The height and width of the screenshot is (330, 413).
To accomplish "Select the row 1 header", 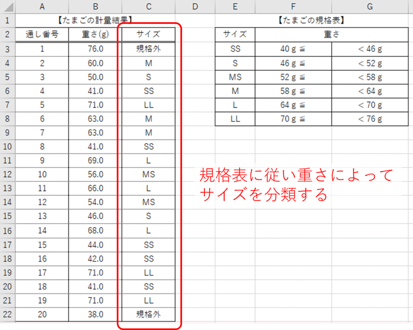I will [x=7, y=20].
